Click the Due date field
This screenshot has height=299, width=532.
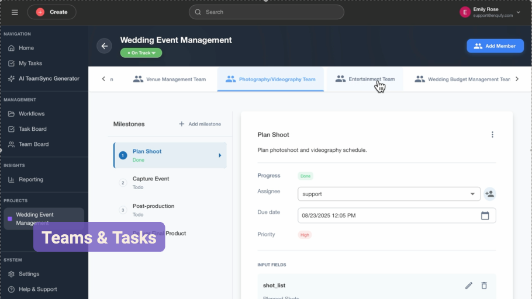pos(396,215)
